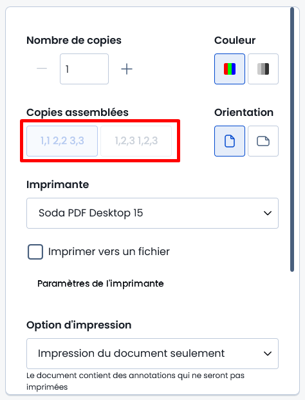Image resolution: width=305 pixels, height=400 pixels.
Task: Click the Imprimer vers un fichier label
Action: [x=109, y=252]
